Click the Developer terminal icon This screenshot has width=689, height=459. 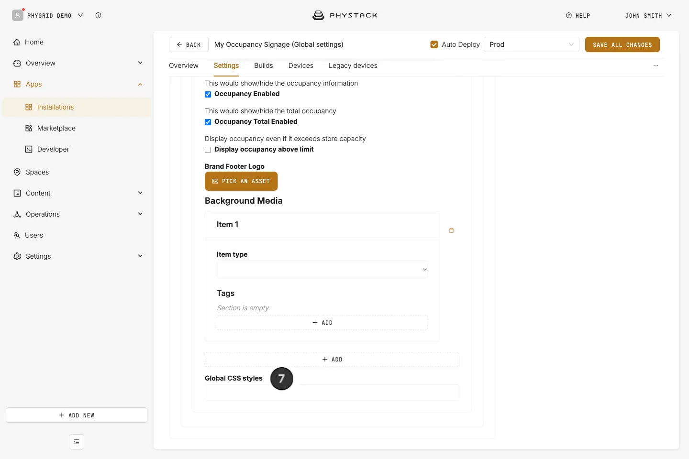pyautogui.click(x=29, y=149)
